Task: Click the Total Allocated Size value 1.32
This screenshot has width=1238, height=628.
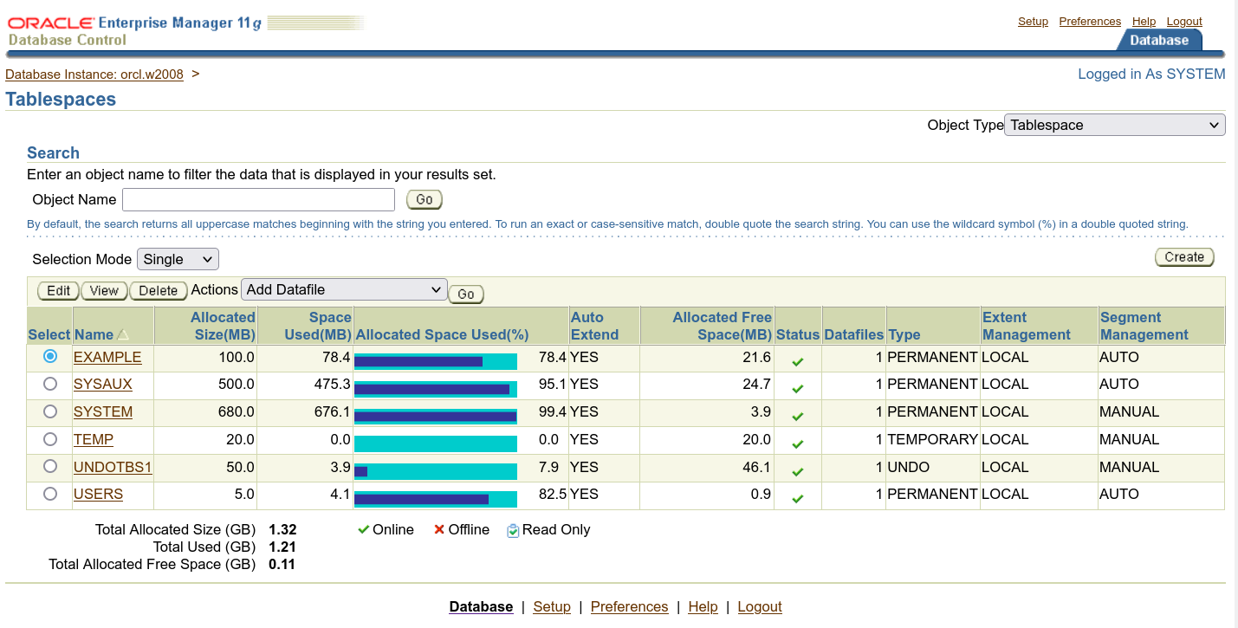Action: pos(282,529)
